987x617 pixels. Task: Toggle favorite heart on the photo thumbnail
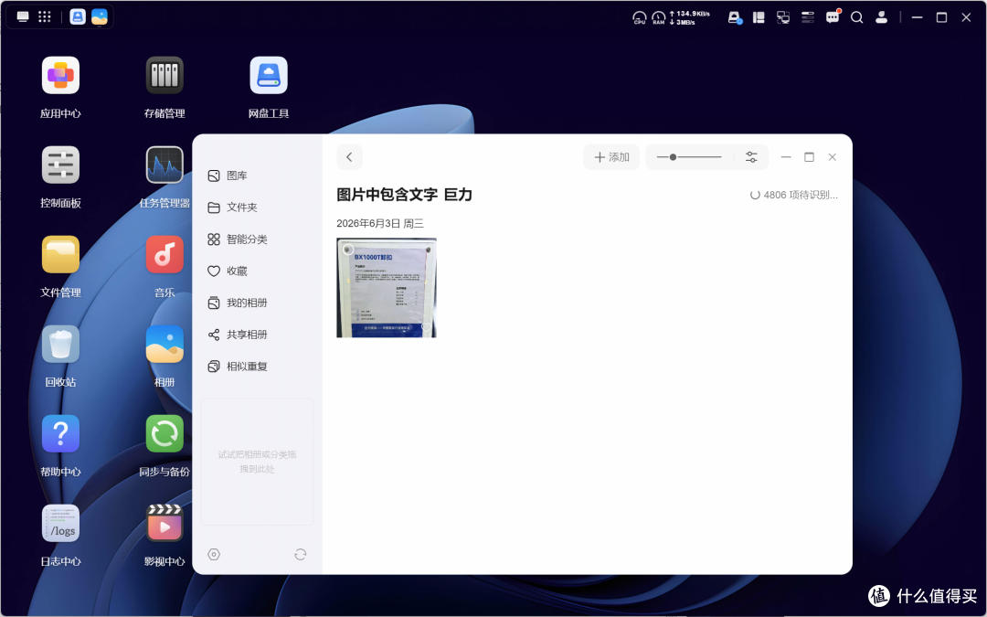[426, 327]
